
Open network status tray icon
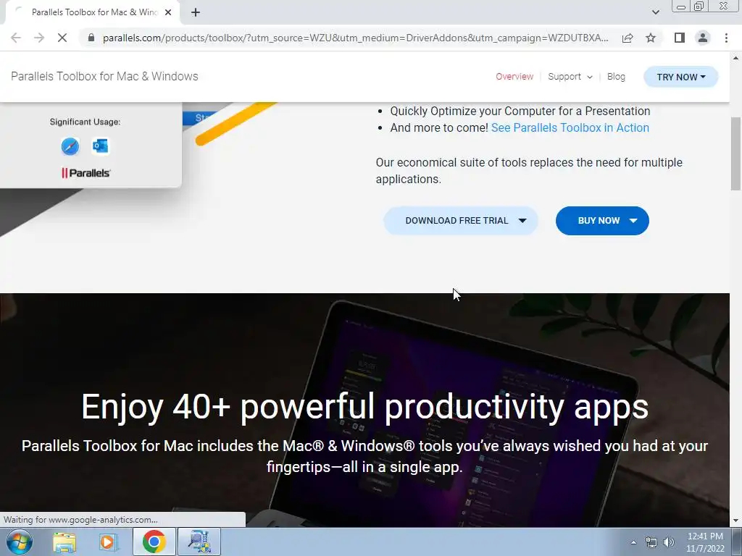pos(651,542)
